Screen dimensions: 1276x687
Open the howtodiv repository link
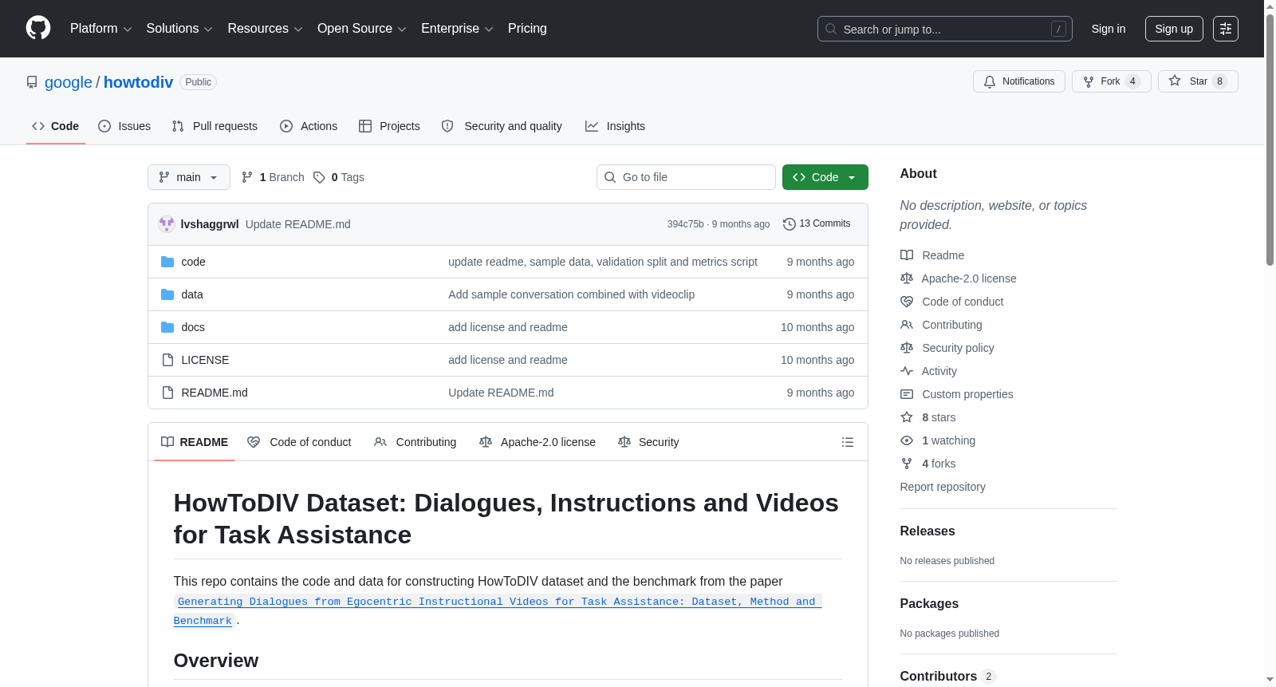pyautogui.click(x=138, y=82)
